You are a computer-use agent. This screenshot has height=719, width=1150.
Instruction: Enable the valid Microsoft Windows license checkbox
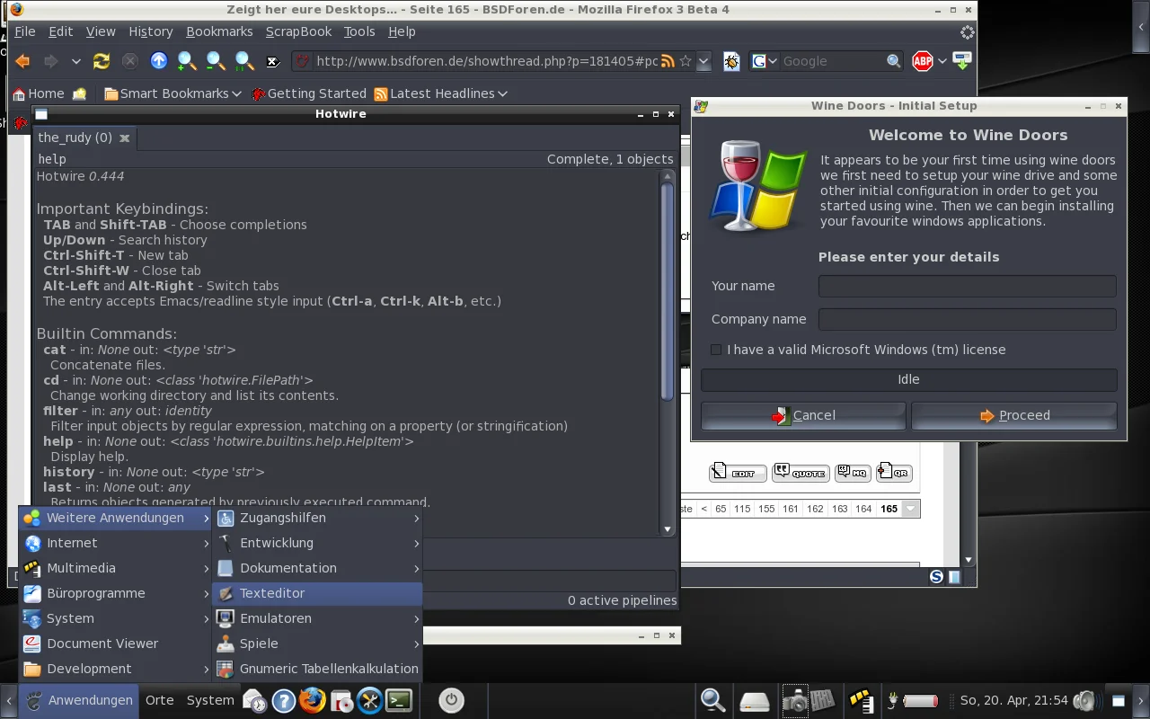(716, 350)
